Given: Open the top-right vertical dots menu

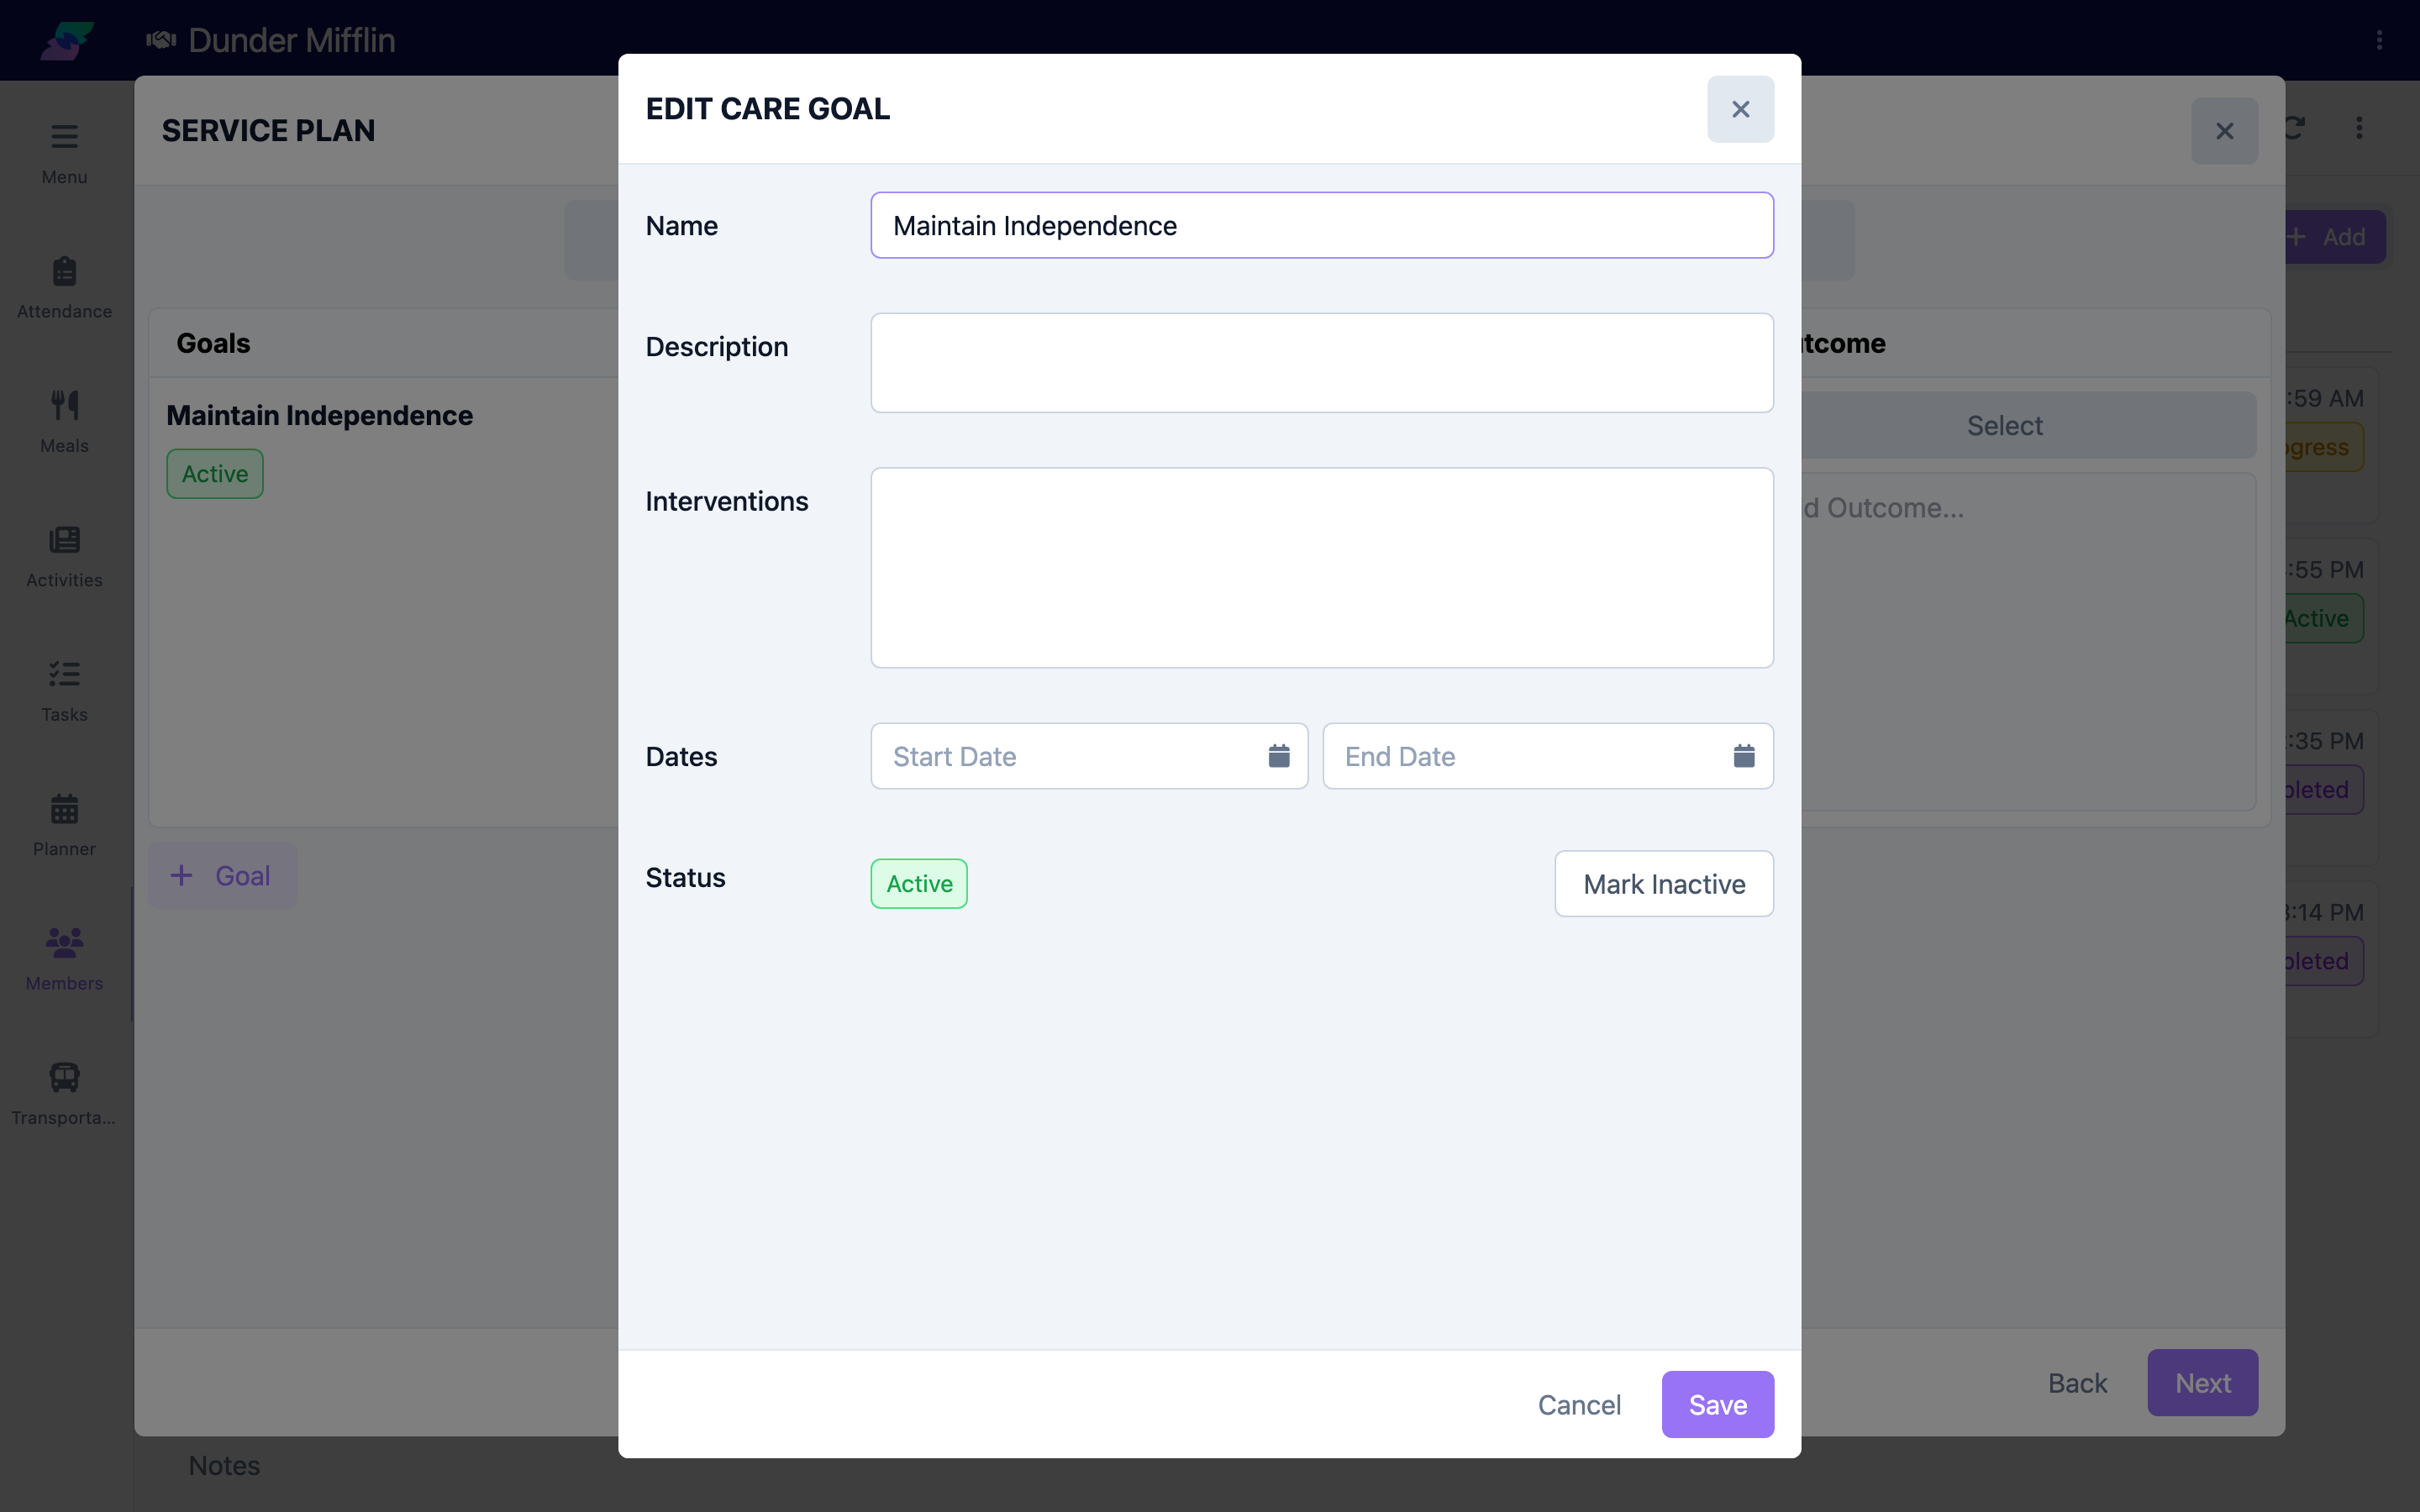Looking at the screenshot, I should (2379, 40).
